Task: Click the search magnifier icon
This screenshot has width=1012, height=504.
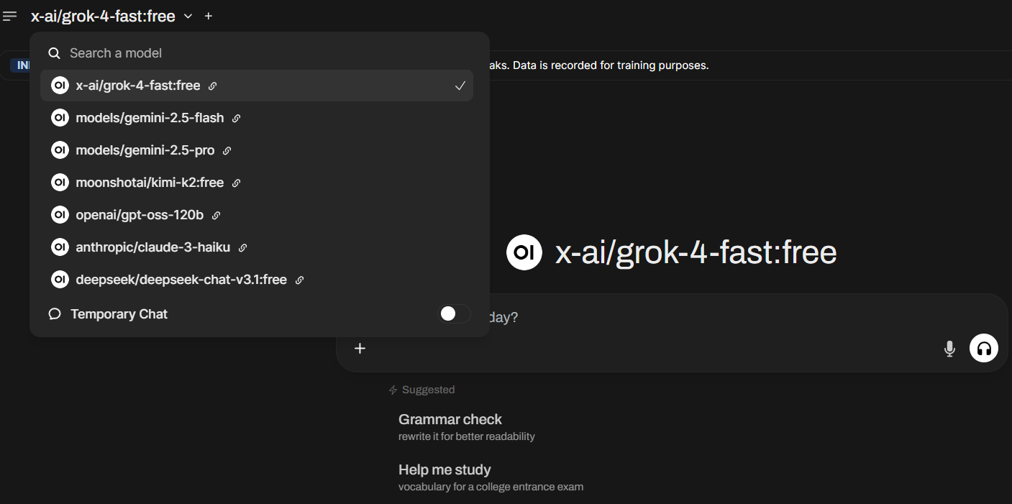Action: (54, 53)
